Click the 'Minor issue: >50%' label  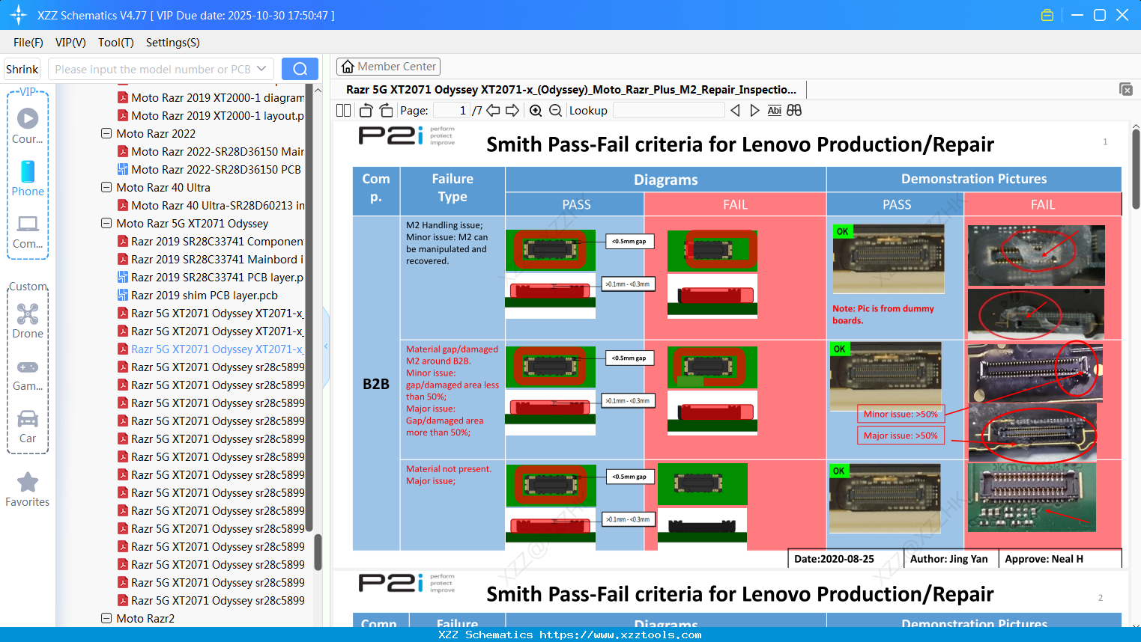(901, 414)
